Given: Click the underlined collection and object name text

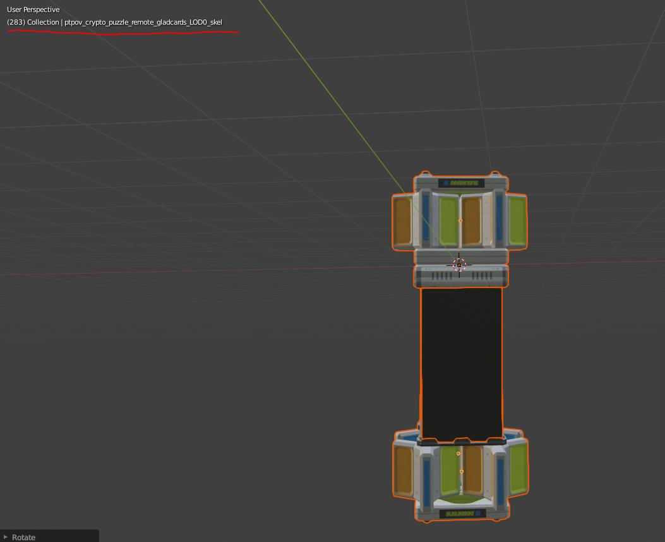Looking at the screenshot, I should 114,22.
